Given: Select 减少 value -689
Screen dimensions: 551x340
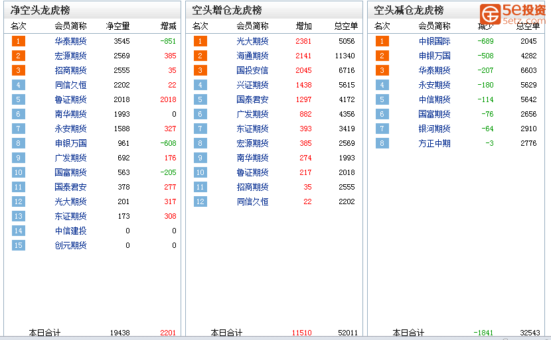Looking at the screenshot, I should [485, 41].
